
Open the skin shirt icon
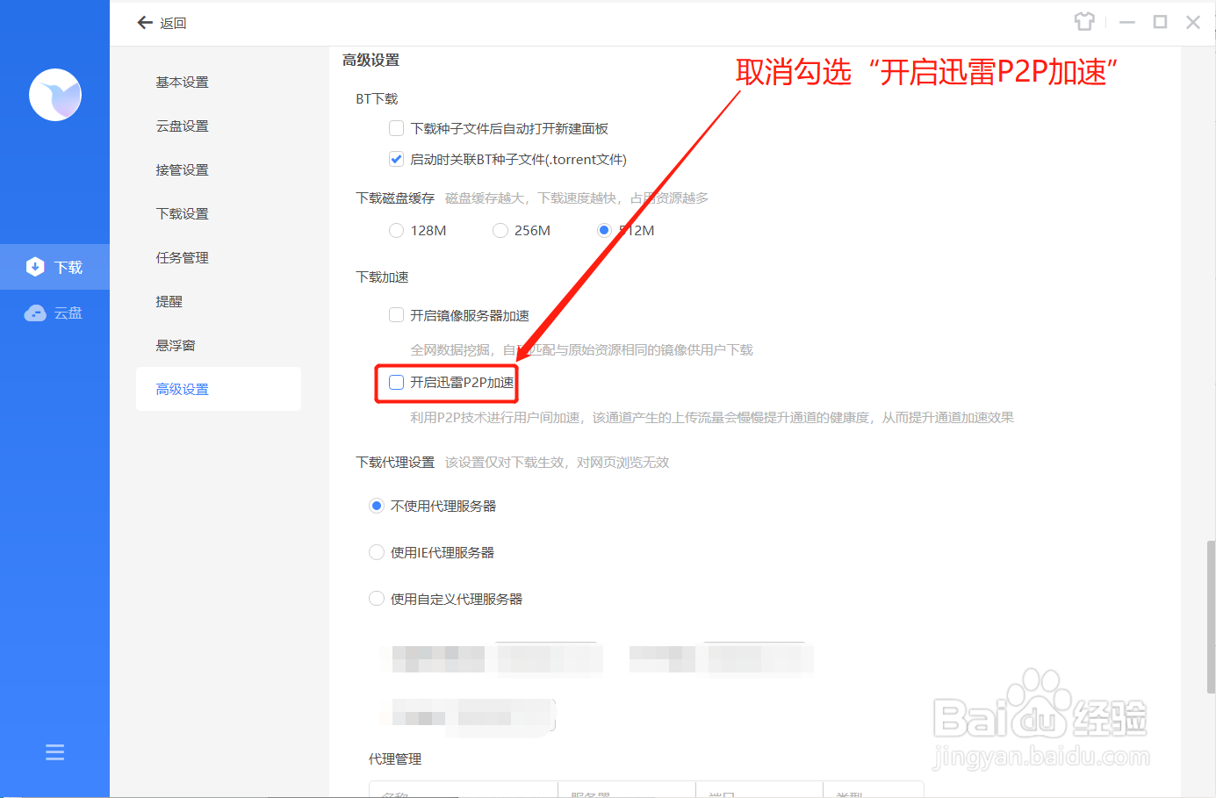point(1084,22)
